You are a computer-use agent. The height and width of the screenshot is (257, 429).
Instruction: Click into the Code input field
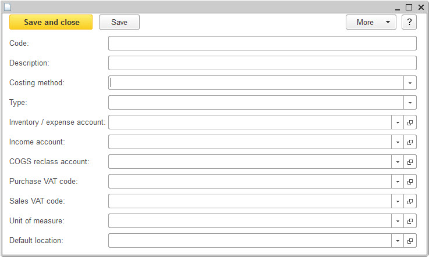[x=263, y=44]
